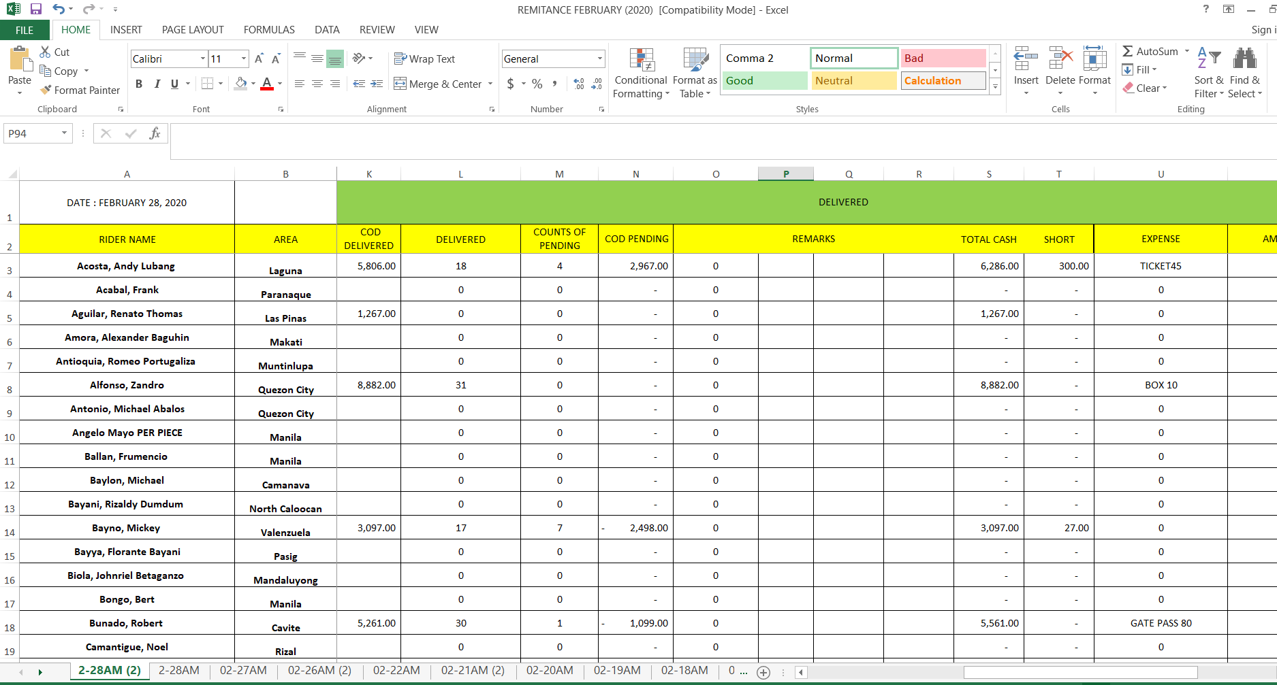Decrease font size with the smaller A icon

pos(276,59)
